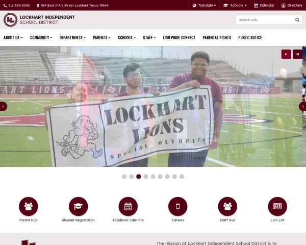Click the Student Registration text label

click(x=78, y=220)
